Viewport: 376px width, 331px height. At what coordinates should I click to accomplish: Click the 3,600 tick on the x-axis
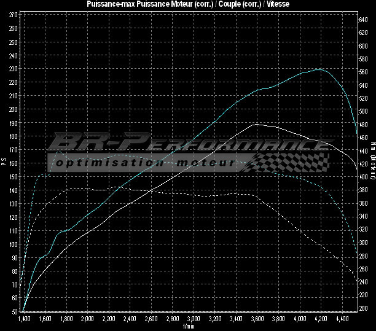(x=256, y=320)
